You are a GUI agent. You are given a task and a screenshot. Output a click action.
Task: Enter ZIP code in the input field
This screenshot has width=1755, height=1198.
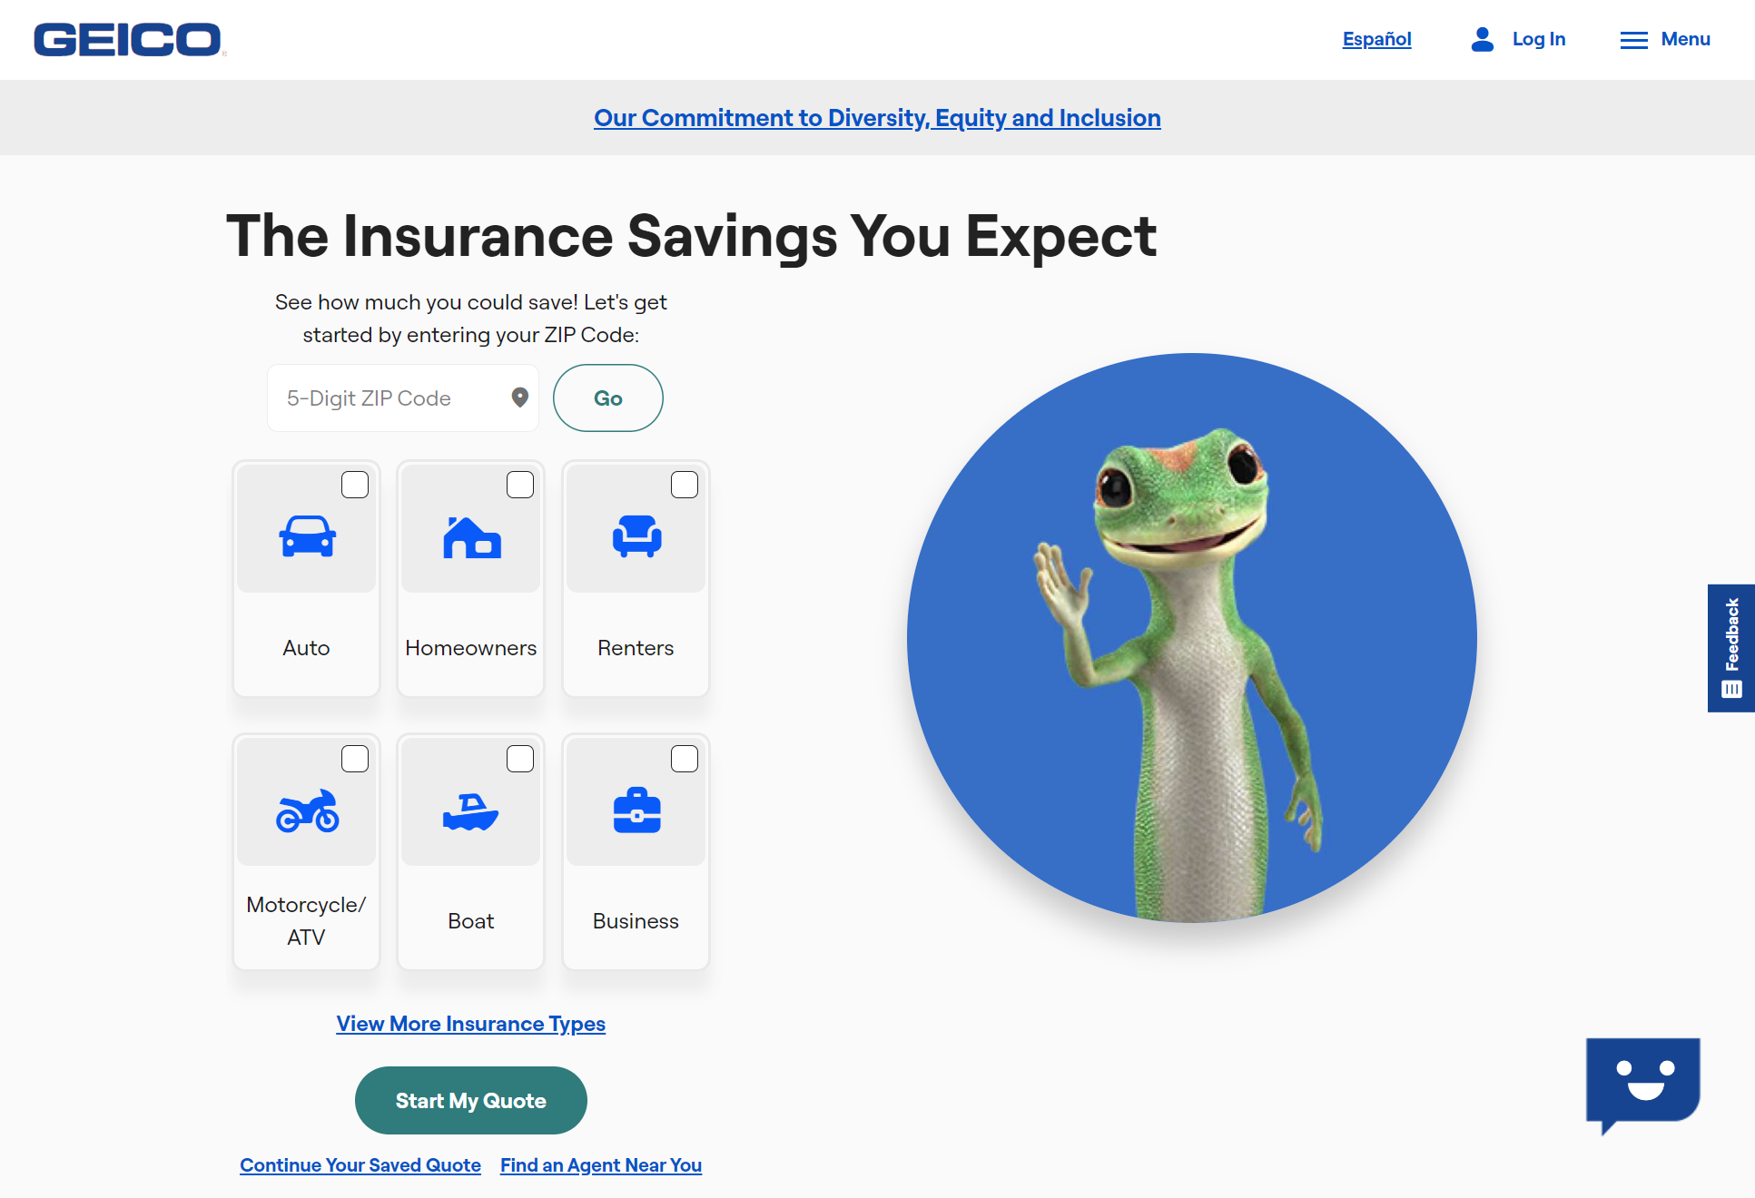pos(399,396)
